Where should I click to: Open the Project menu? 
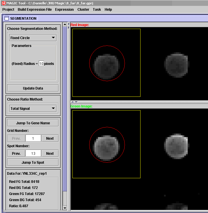click(8, 10)
